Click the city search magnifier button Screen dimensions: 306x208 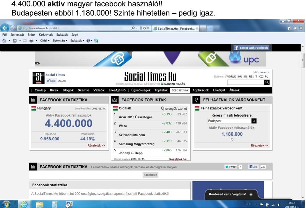[254, 121]
